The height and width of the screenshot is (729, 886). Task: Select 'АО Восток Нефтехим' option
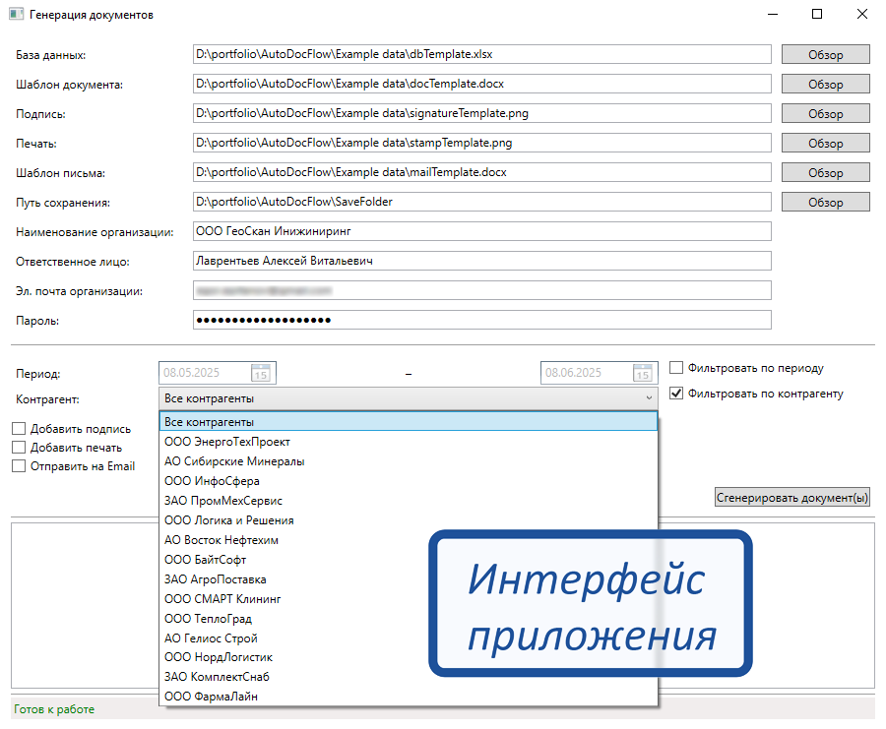point(409,540)
